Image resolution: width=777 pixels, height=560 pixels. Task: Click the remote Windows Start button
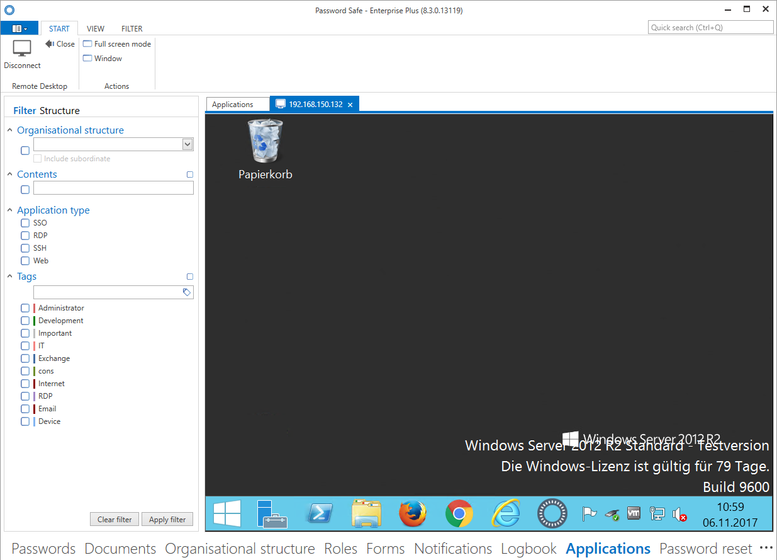227,514
